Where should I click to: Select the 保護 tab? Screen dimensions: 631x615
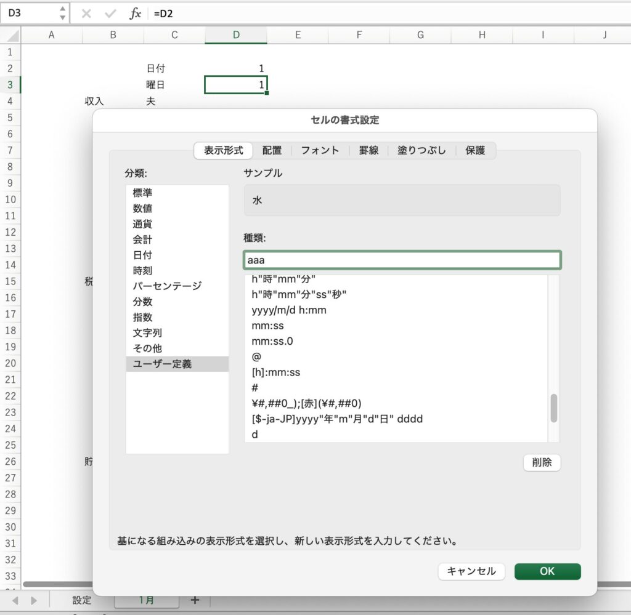point(475,150)
